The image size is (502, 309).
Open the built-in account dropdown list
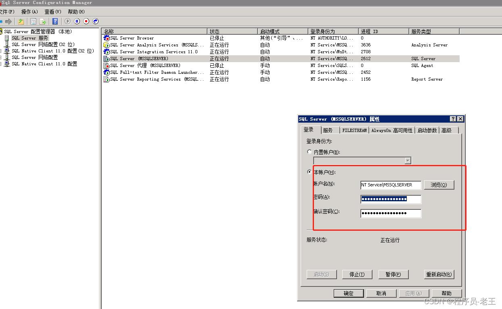tap(408, 161)
